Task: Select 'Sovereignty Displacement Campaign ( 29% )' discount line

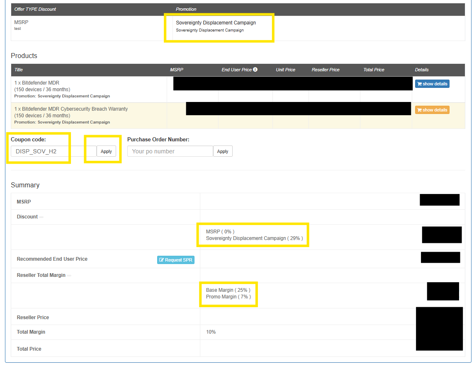Action: [255, 238]
